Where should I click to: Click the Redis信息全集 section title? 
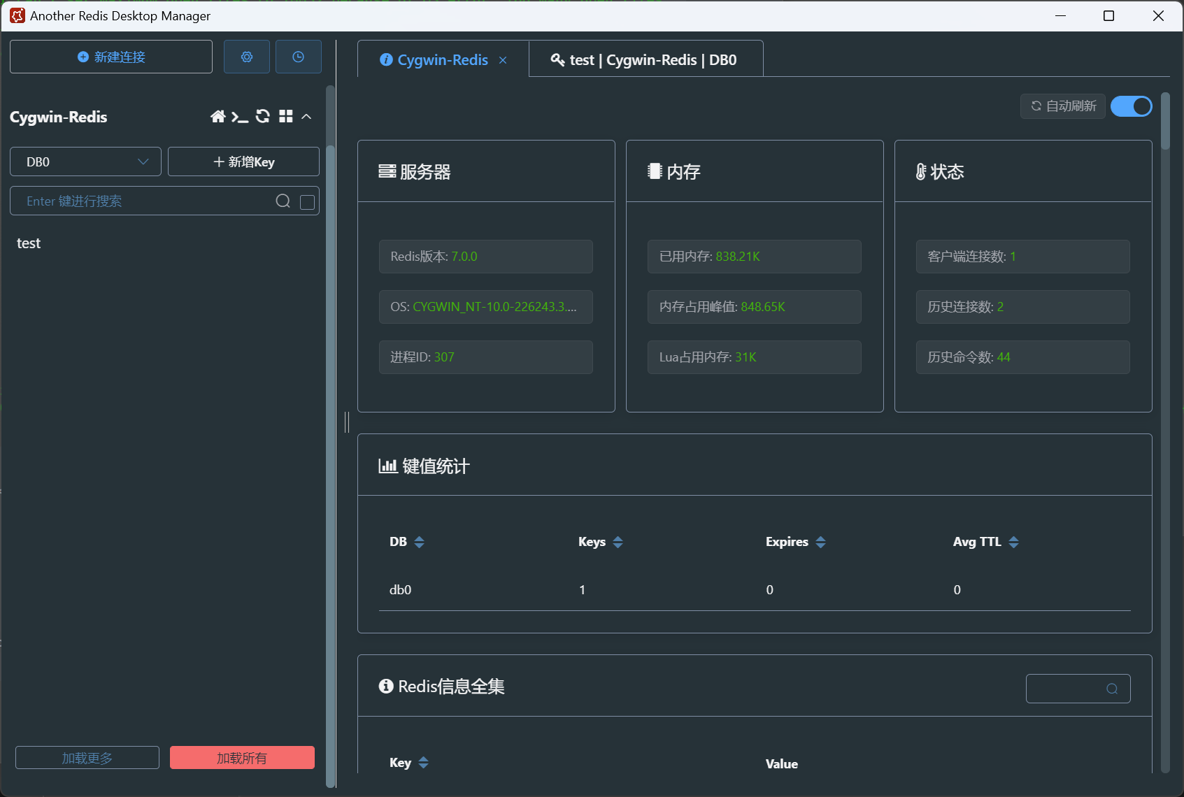pos(442,687)
